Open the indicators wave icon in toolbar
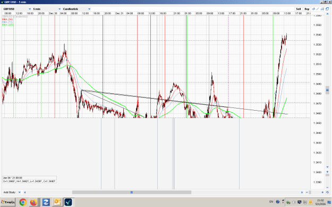Screen dimensions: 332x207 pyautogui.click(x=313, y=9)
